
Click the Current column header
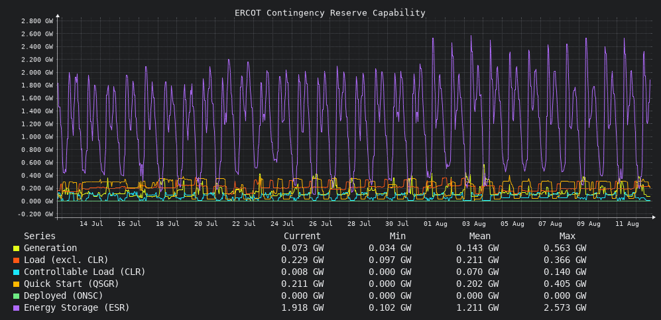[x=302, y=237]
